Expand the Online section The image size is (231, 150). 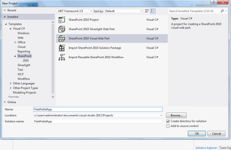tap(5, 102)
